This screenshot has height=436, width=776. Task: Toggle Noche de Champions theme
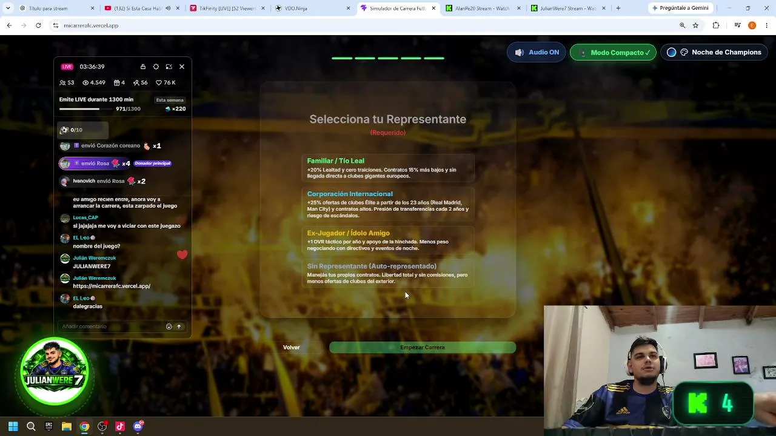[x=714, y=53]
